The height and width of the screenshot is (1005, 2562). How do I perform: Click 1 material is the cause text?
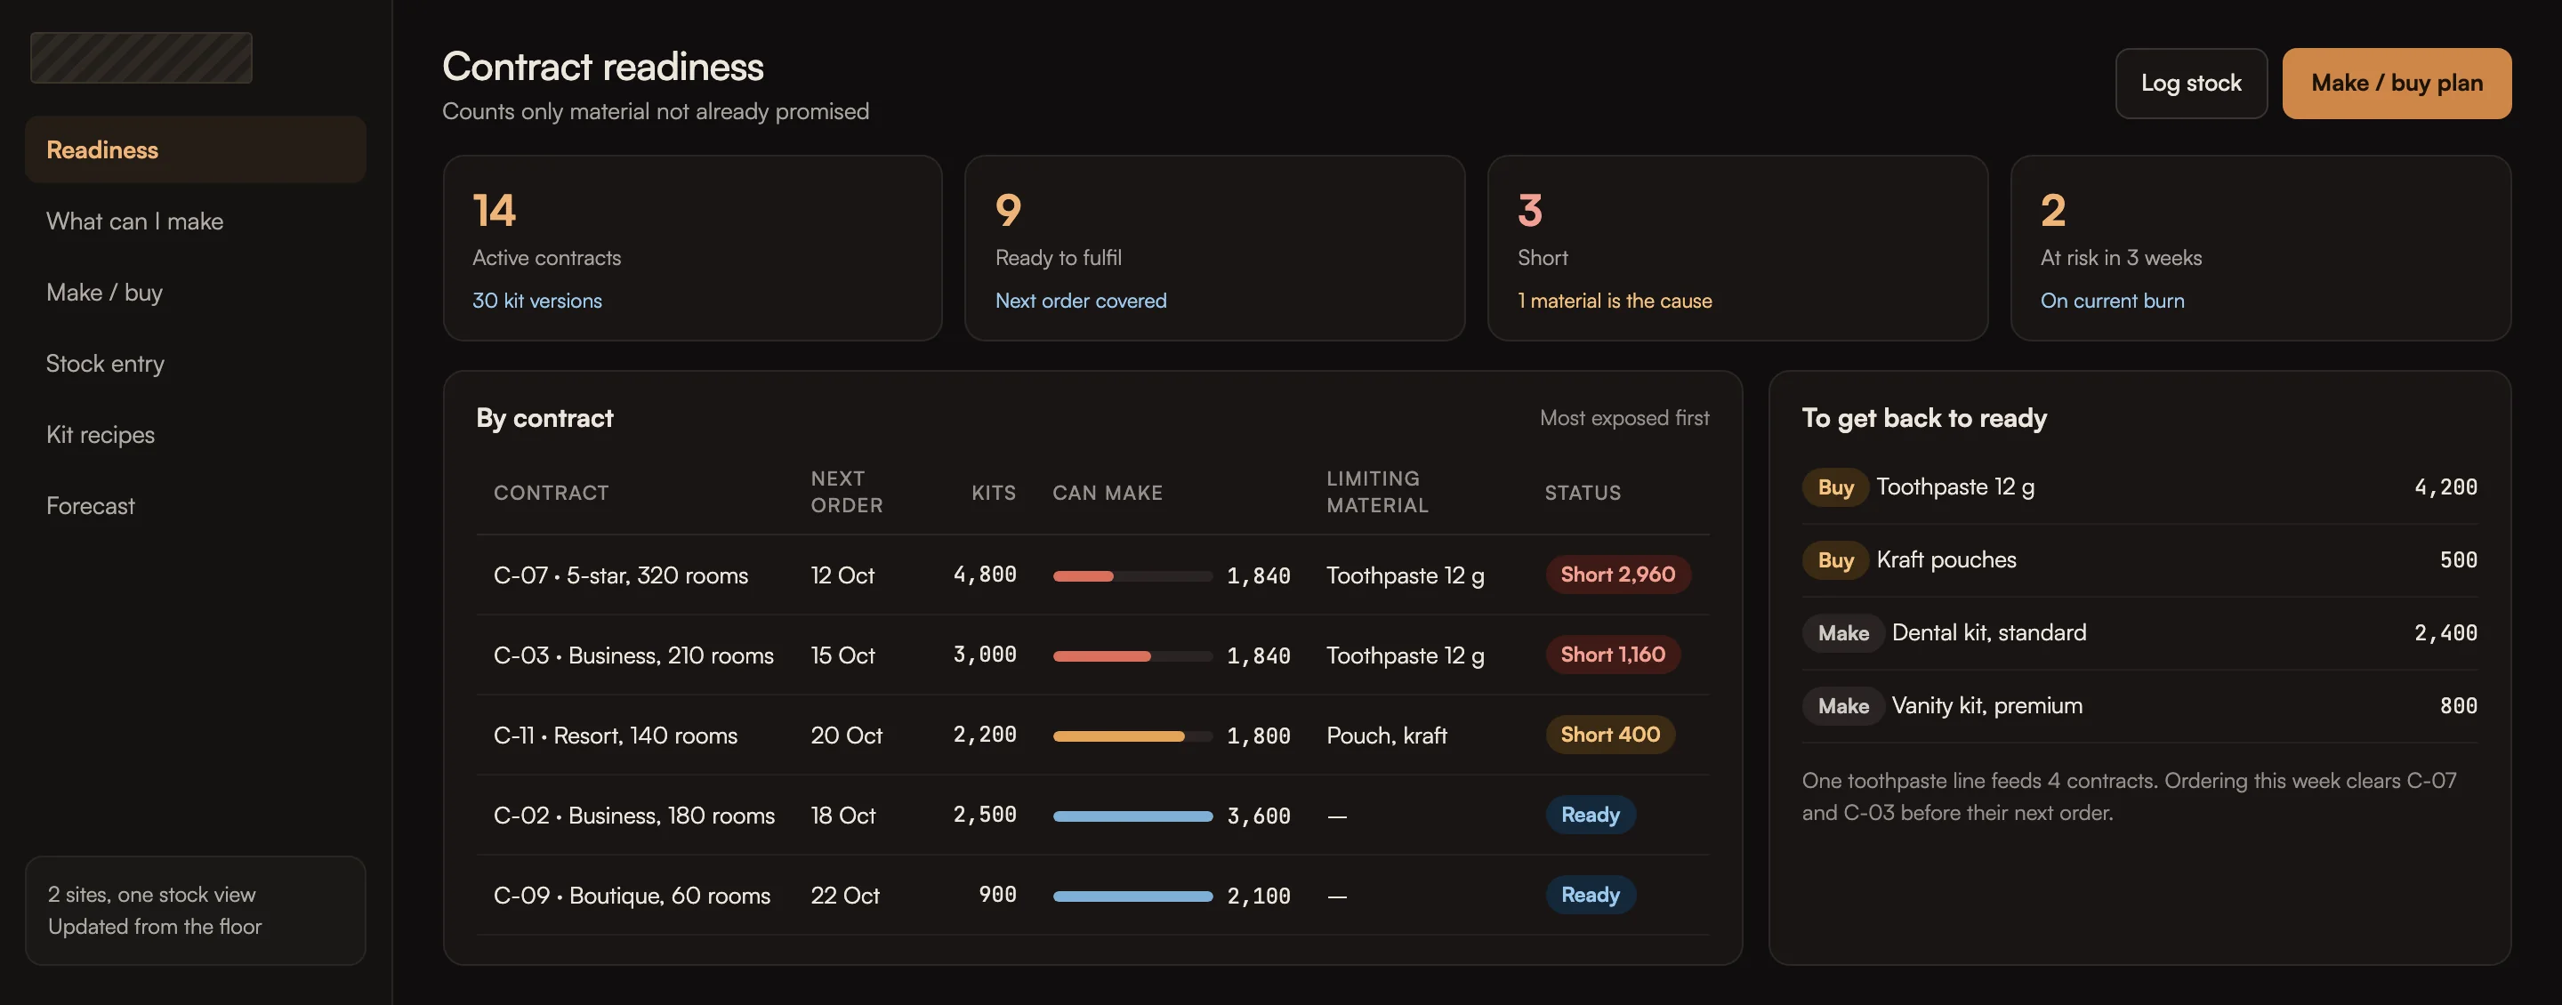pyautogui.click(x=1615, y=301)
